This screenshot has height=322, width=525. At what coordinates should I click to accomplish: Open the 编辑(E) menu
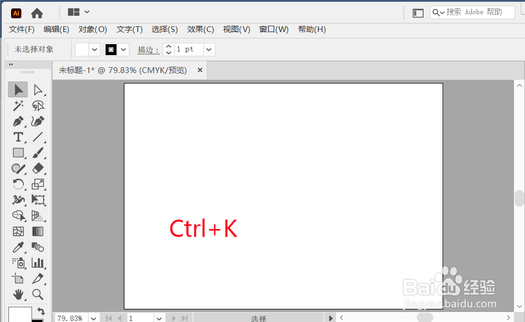[x=56, y=29]
